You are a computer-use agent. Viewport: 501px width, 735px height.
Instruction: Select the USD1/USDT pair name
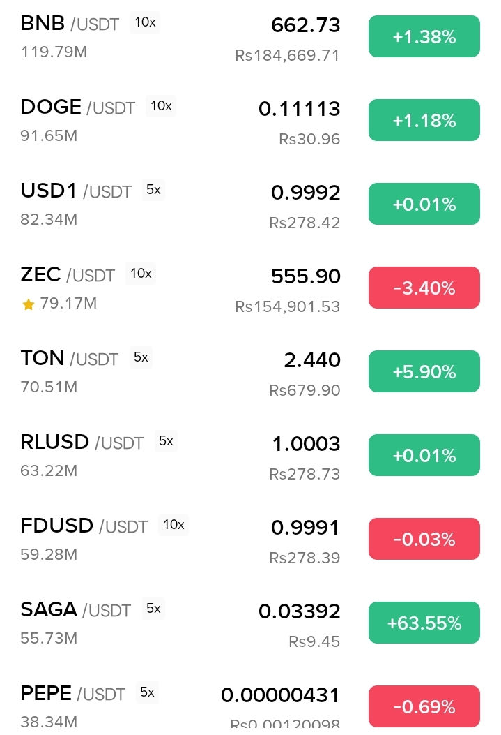tap(76, 191)
